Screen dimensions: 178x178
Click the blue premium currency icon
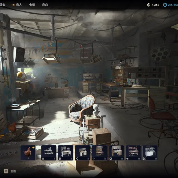pos(165,5)
